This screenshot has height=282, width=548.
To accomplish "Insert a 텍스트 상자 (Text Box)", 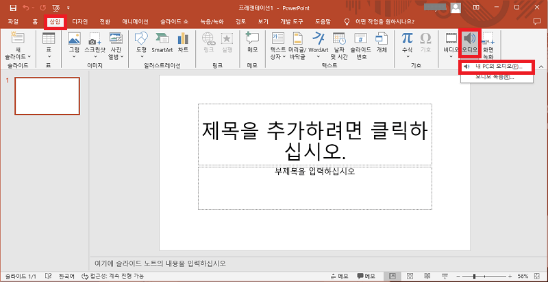I will (278, 45).
